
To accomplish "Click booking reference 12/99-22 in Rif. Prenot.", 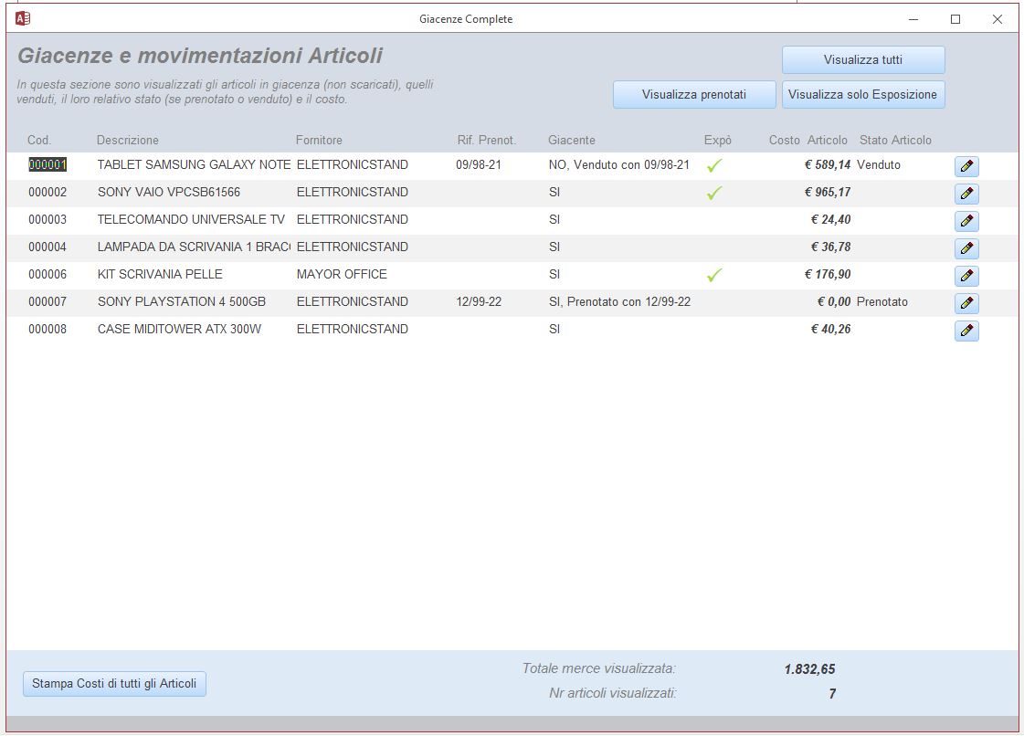I will (479, 301).
